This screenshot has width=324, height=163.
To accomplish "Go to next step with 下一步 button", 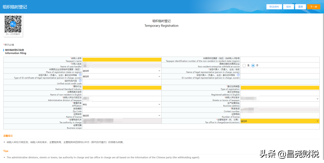I will pyautogui.click(x=313, y=7).
